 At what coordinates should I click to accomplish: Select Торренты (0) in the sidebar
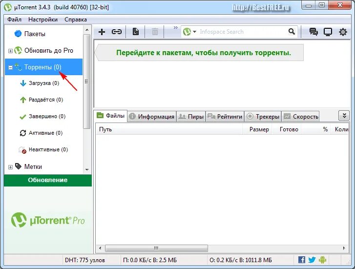point(43,67)
